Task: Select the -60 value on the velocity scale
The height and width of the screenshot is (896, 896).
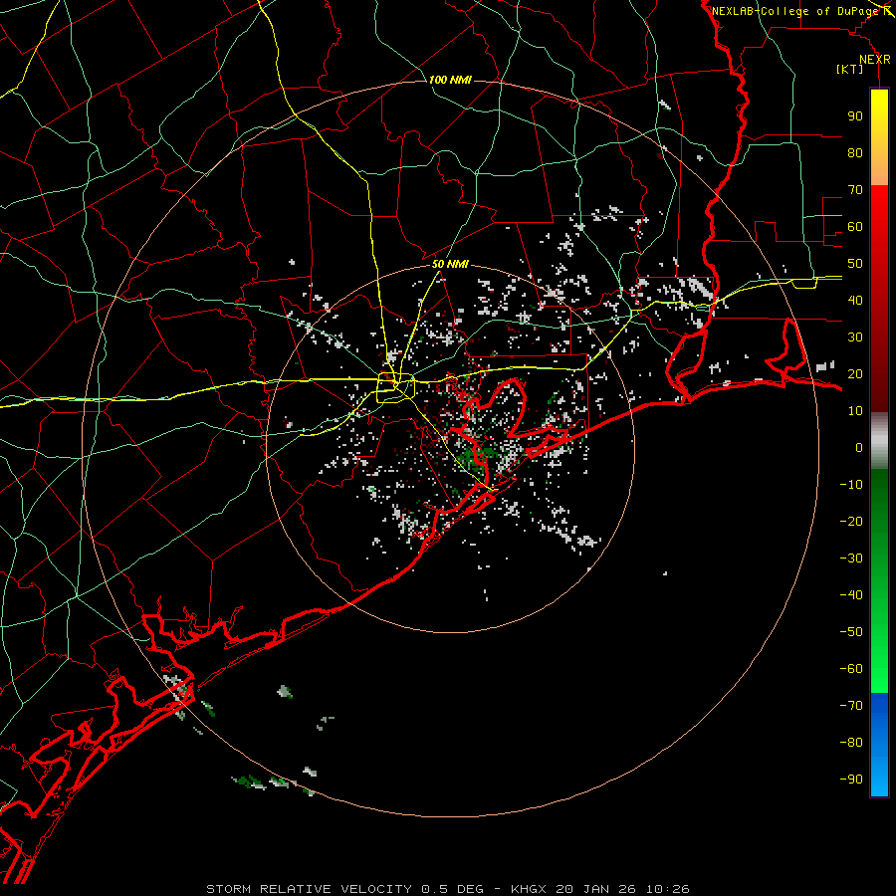Action: pyautogui.click(x=851, y=669)
